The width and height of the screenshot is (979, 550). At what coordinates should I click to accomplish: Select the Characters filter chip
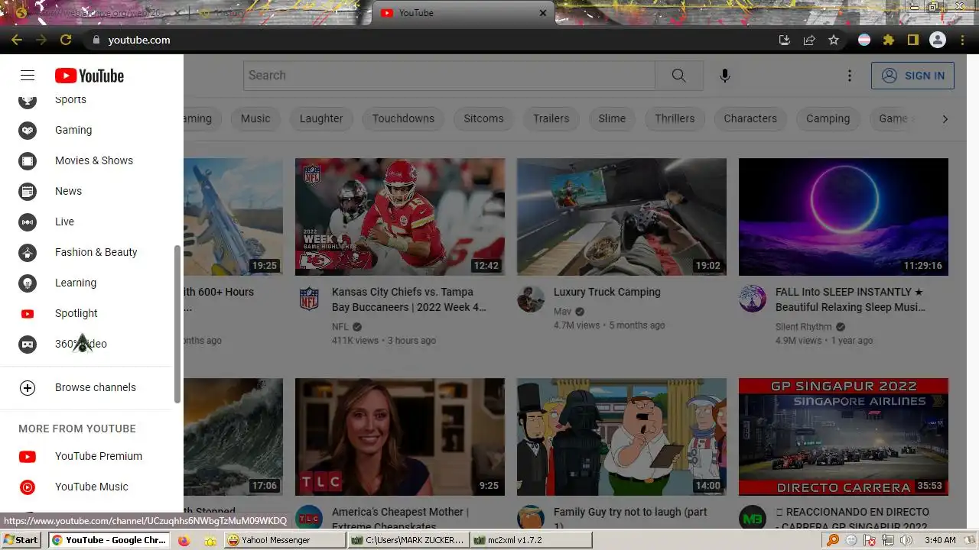click(x=750, y=118)
